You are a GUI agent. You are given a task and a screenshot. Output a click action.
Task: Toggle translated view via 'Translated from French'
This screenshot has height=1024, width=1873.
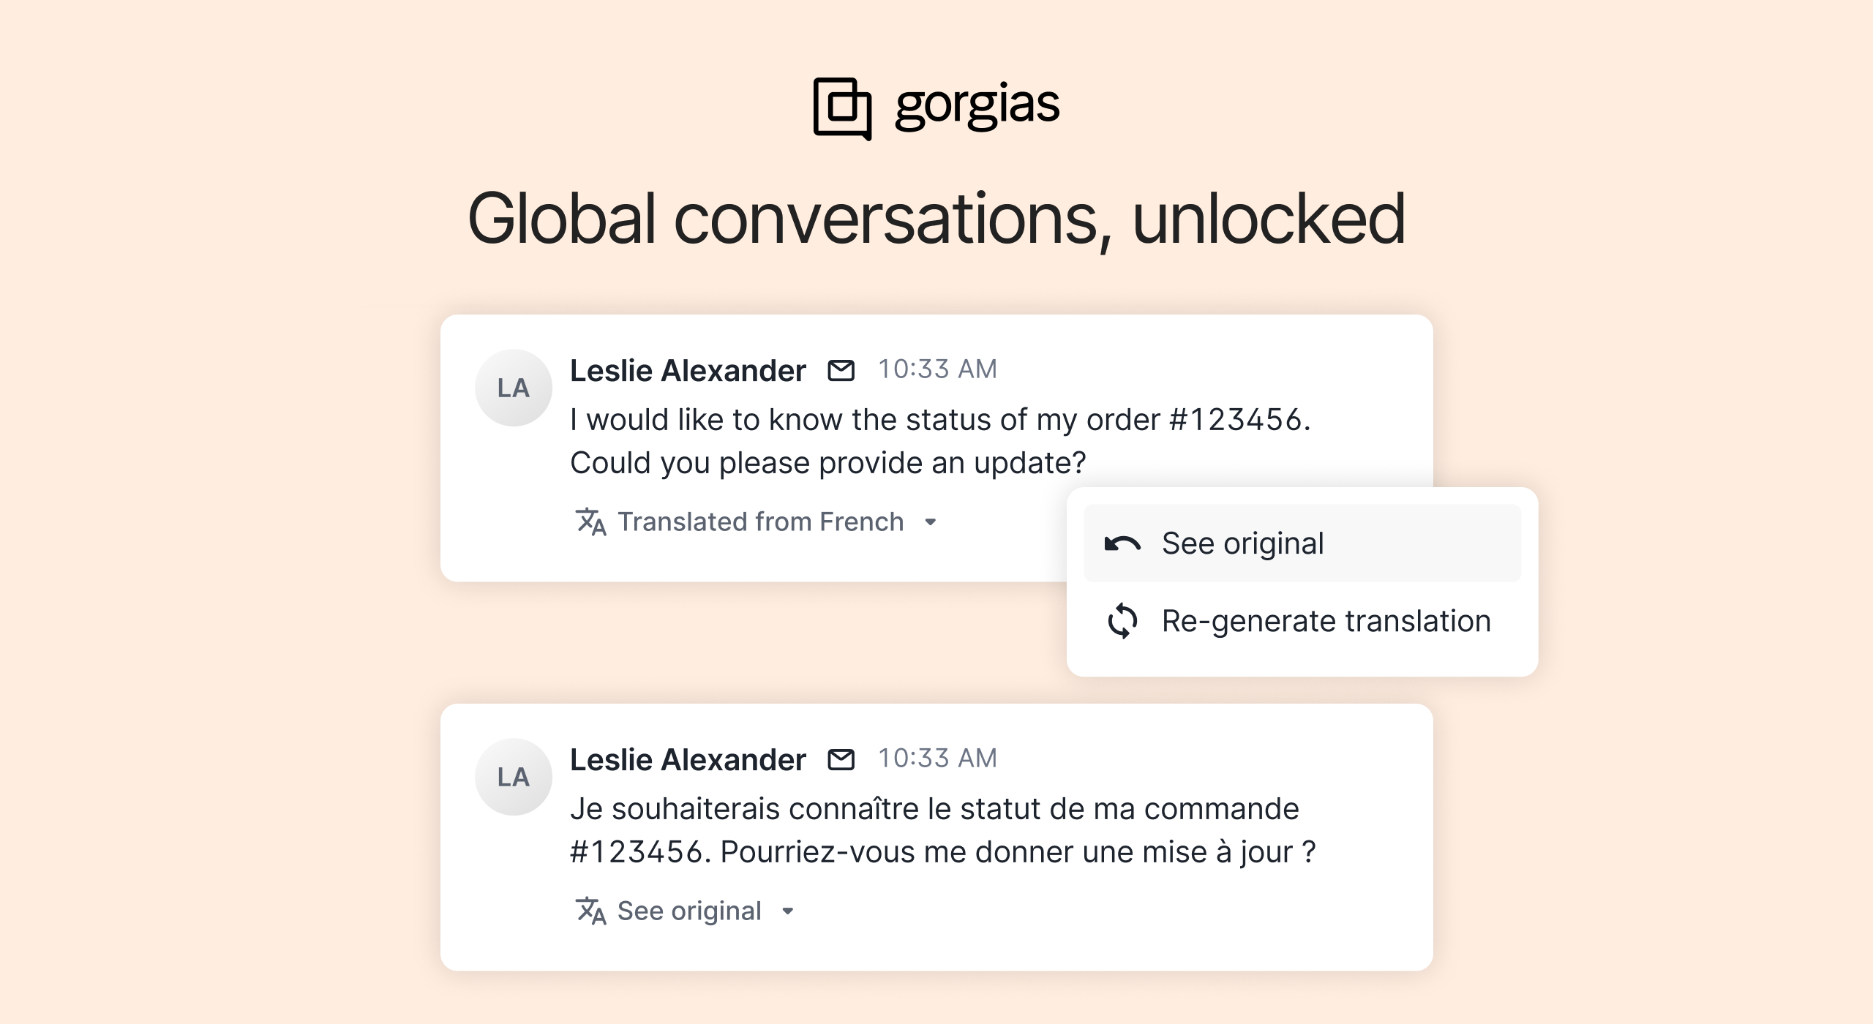click(761, 521)
